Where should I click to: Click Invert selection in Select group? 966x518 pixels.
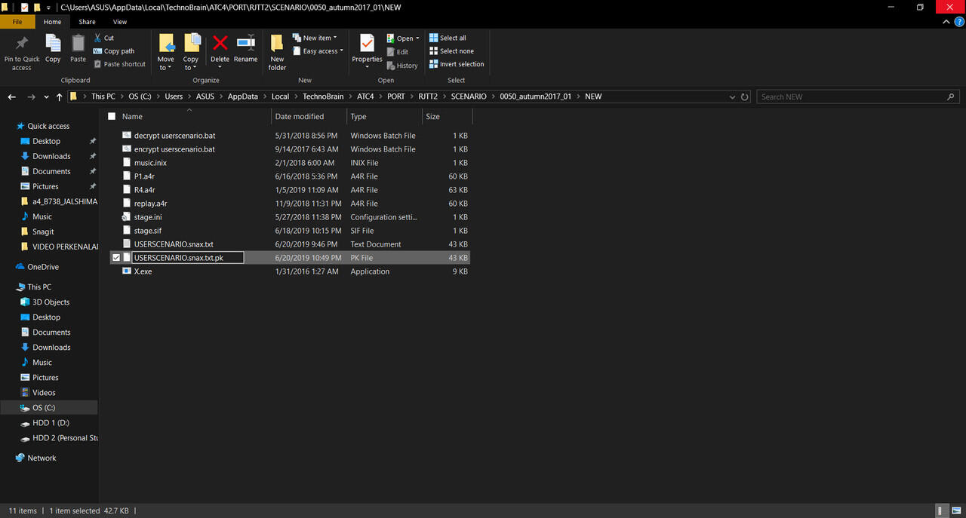(457, 64)
